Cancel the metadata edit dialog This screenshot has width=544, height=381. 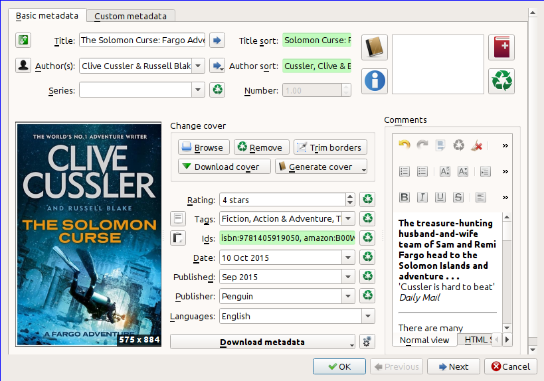(511, 366)
